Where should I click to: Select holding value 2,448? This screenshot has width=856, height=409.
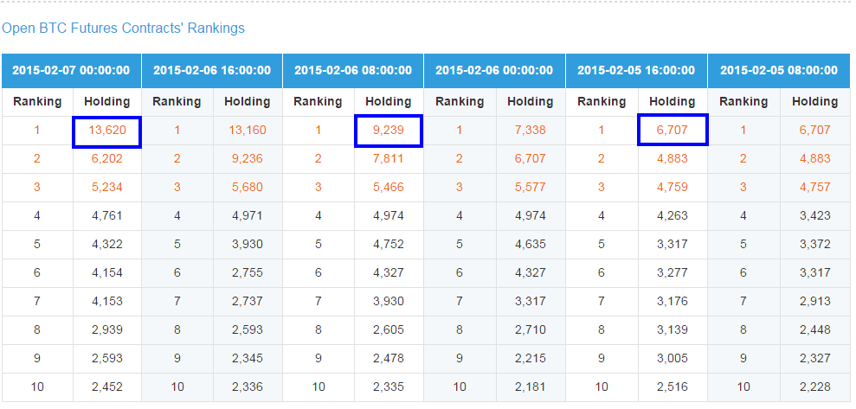tap(815, 330)
